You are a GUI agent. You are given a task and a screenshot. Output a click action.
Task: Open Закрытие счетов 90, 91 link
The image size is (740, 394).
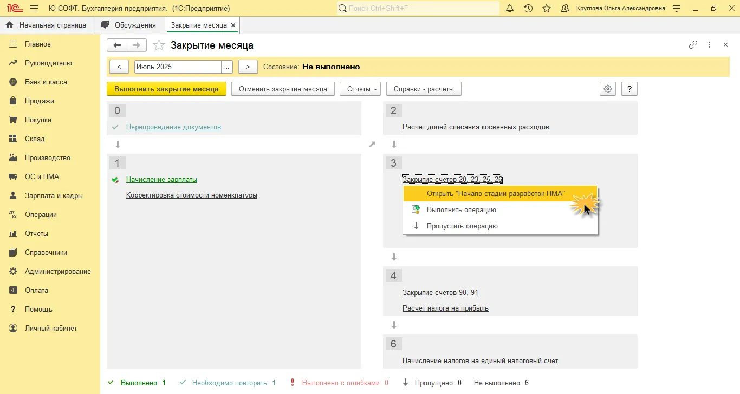tap(440, 293)
